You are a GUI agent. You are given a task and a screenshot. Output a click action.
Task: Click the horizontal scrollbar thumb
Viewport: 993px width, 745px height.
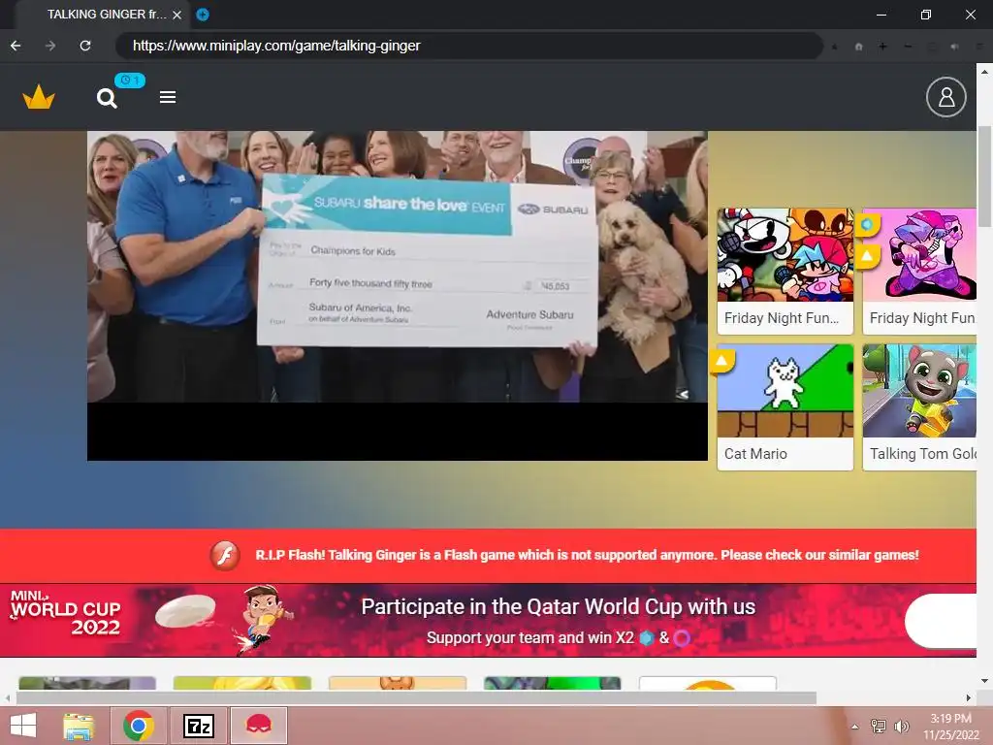click(x=416, y=697)
